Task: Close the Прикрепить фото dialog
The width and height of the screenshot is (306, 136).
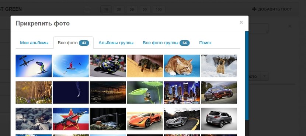Action: click(241, 22)
